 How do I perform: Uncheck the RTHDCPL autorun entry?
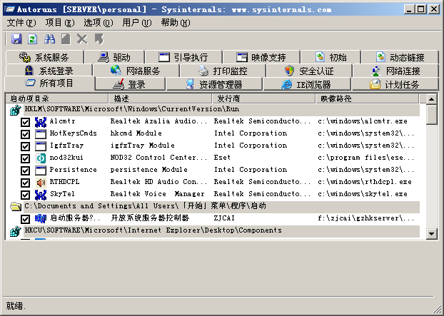(x=25, y=183)
